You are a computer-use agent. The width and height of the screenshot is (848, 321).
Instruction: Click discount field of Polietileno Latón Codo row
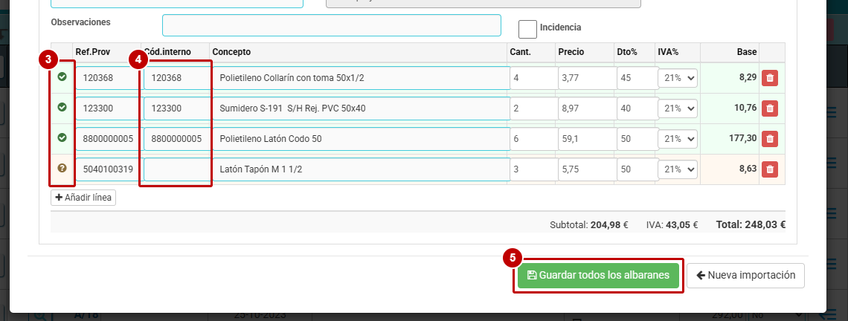coord(637,139)
